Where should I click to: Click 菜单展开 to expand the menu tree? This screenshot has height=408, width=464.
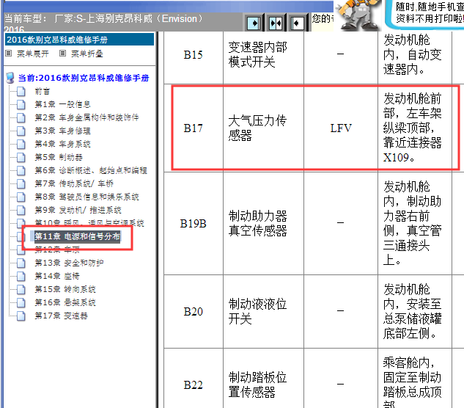[x=29, y=54]
